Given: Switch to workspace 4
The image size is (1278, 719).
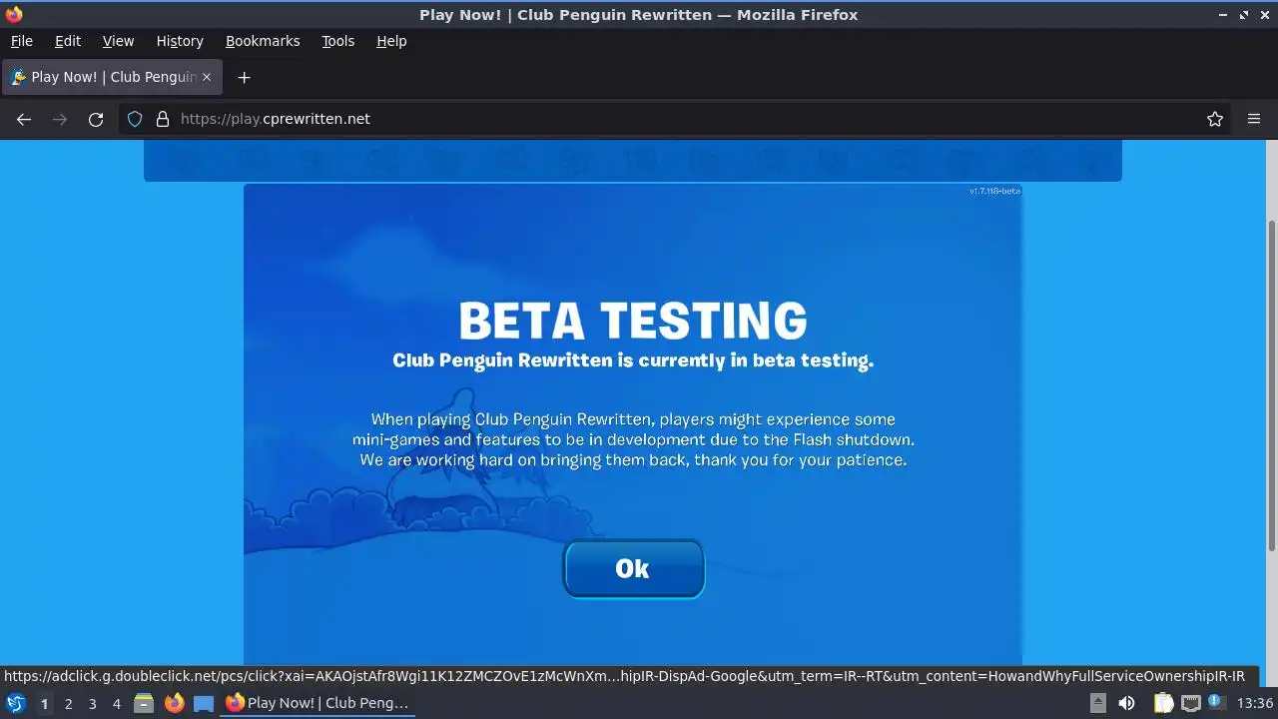Looking at the screenshot, I should (x=116, y=704).
